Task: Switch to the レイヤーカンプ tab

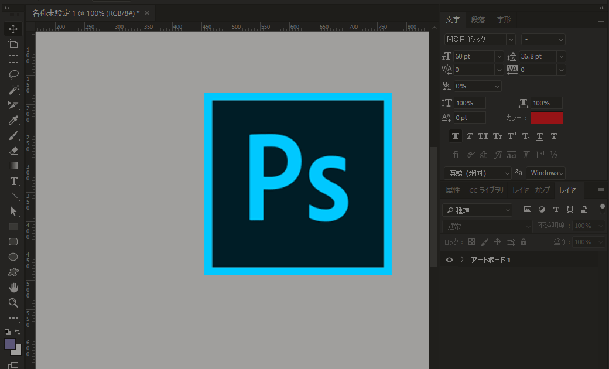Action: tap(531, 190)
